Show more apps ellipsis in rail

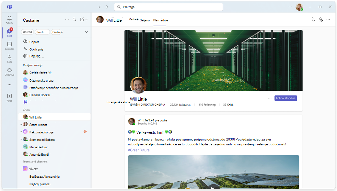pyautogui.click(x=9, y=85)
